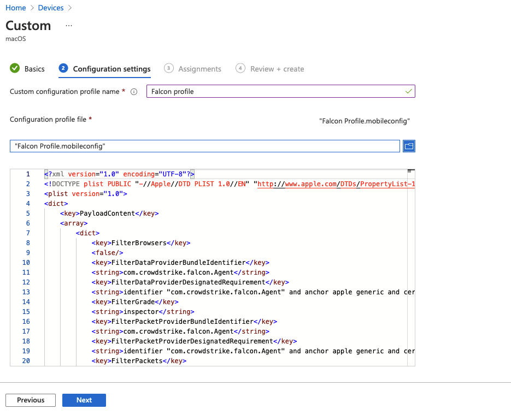This screenshot has height=415, width=511.
Task: Open the ellipsis menu beside Custom title
Action: click(68, 26)
